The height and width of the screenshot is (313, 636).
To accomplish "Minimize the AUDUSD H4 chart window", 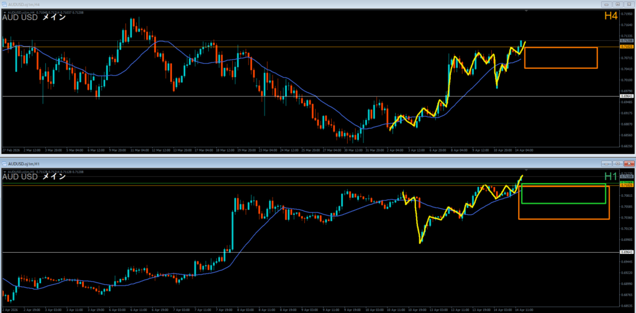I will [x=607, y=4].
